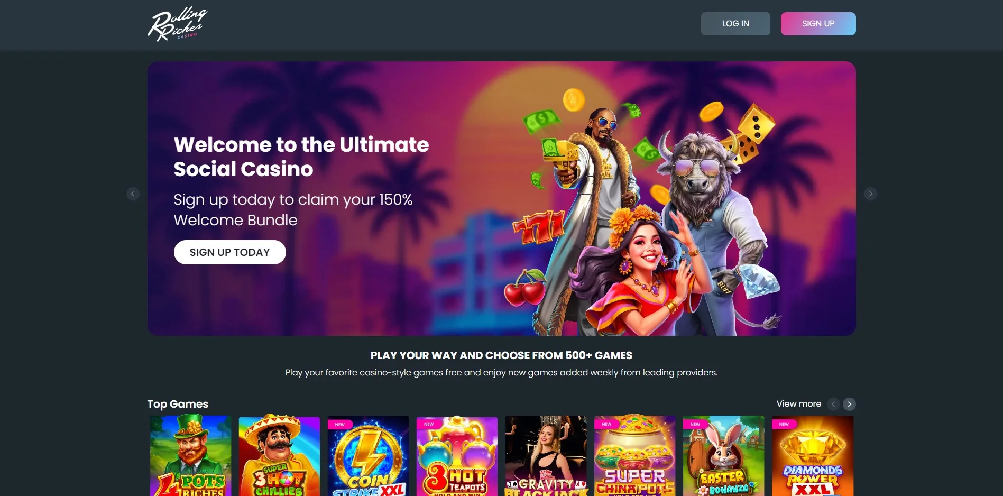The image size is (1003, 496).
Task: Show previous Top Games carousel page
Action: (833, 404)
